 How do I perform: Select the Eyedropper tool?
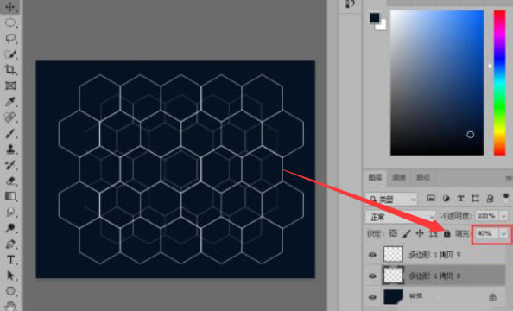[10, 101]
